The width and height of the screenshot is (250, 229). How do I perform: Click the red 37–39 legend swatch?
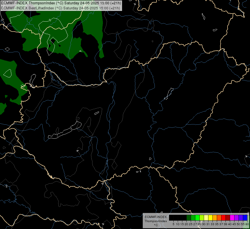223,218
